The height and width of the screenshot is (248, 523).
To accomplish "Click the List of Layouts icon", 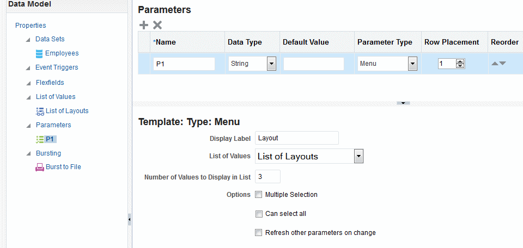I will (40, 111).
